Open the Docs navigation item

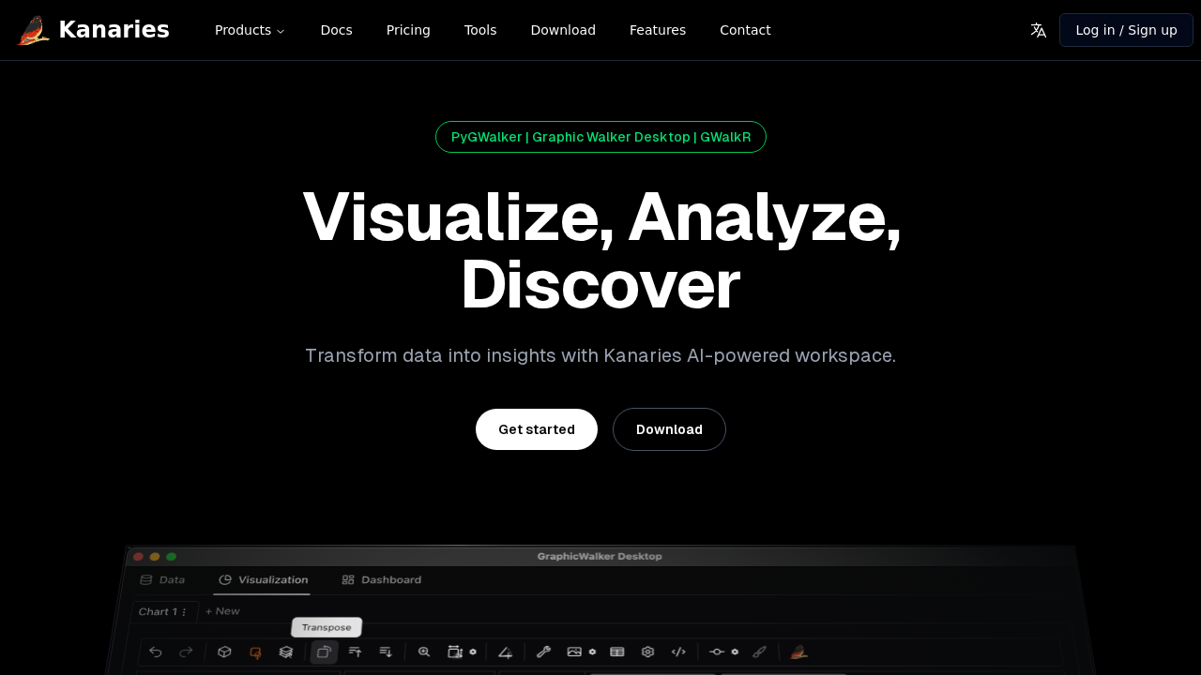pyautogui.click(x=336, y=30)
